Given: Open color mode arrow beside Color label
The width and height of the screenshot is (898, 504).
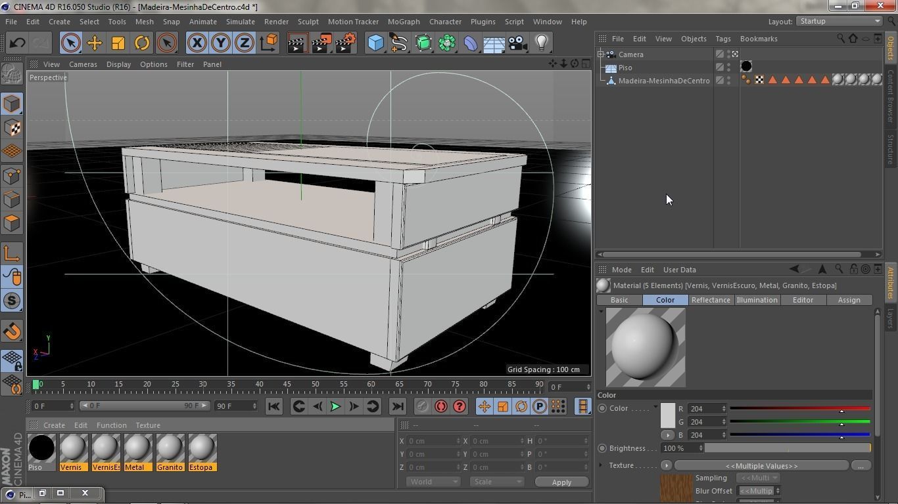Looking at the screenshot, I should [655, 408].
